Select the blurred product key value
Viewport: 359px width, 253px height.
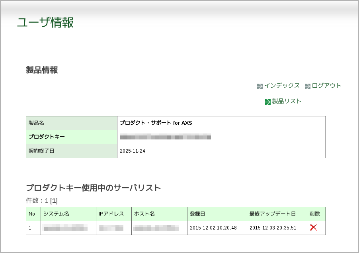click(x=165, y=137)
